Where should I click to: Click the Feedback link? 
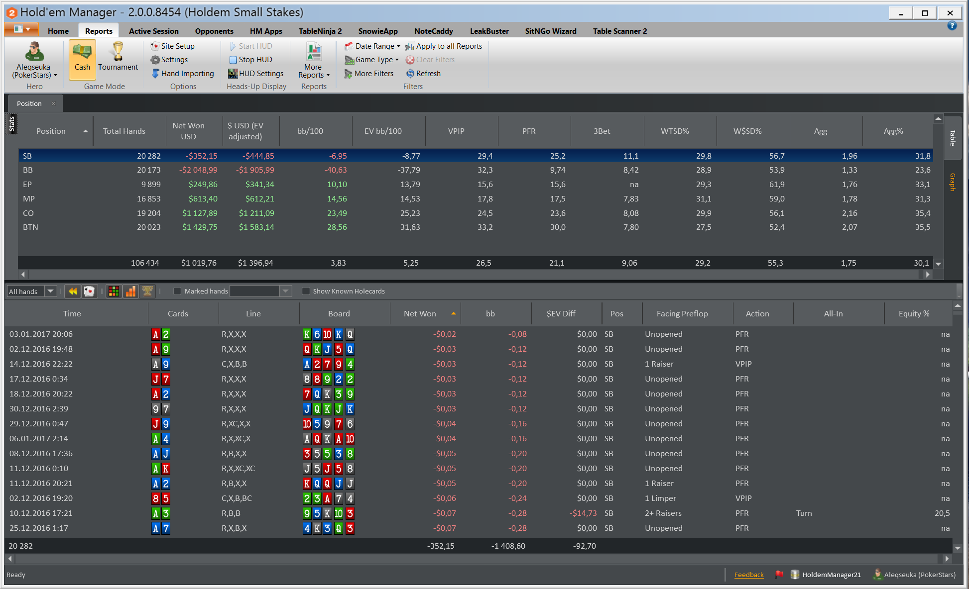748,575
